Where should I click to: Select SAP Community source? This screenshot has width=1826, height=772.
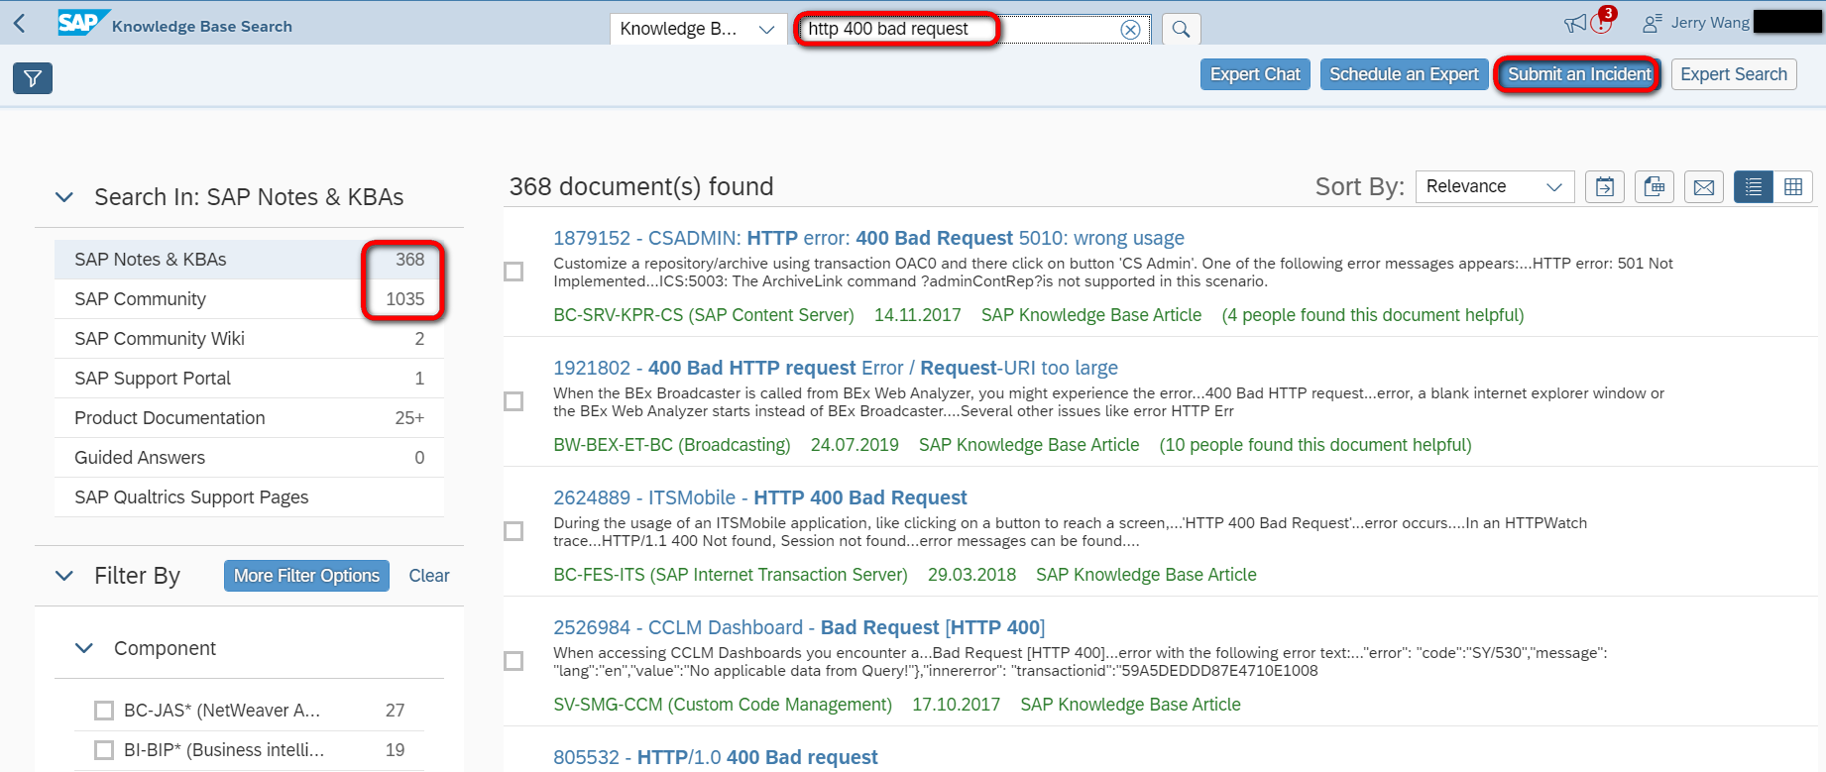[249, 299]
